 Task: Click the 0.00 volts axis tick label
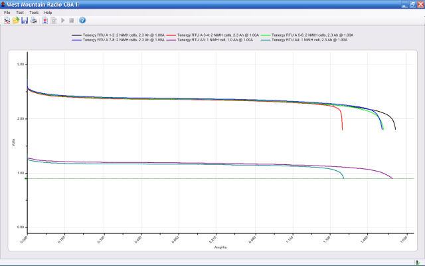point(21,227)
